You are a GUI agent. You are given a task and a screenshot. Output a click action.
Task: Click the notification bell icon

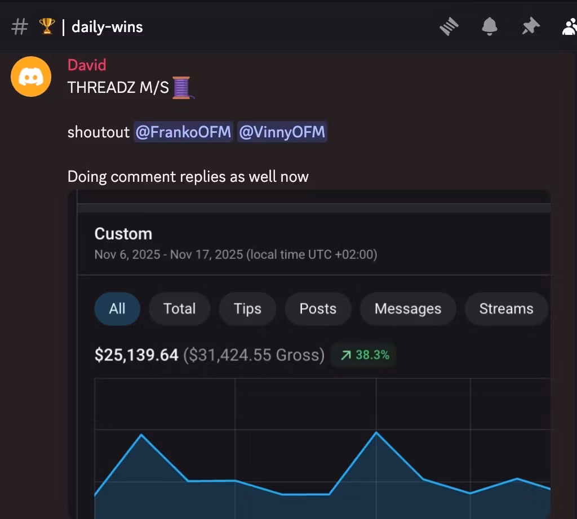490,27
